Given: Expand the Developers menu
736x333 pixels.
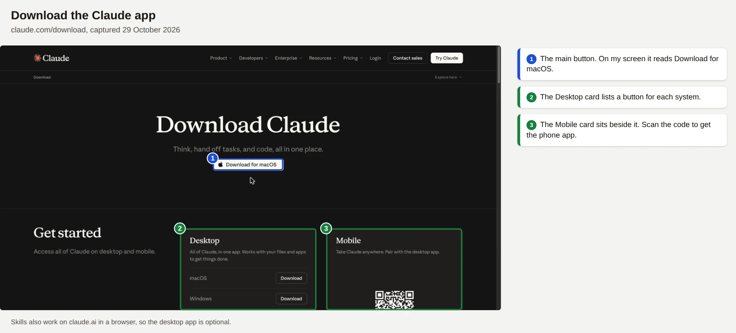Looking at the screenshot, I should 253,58.
